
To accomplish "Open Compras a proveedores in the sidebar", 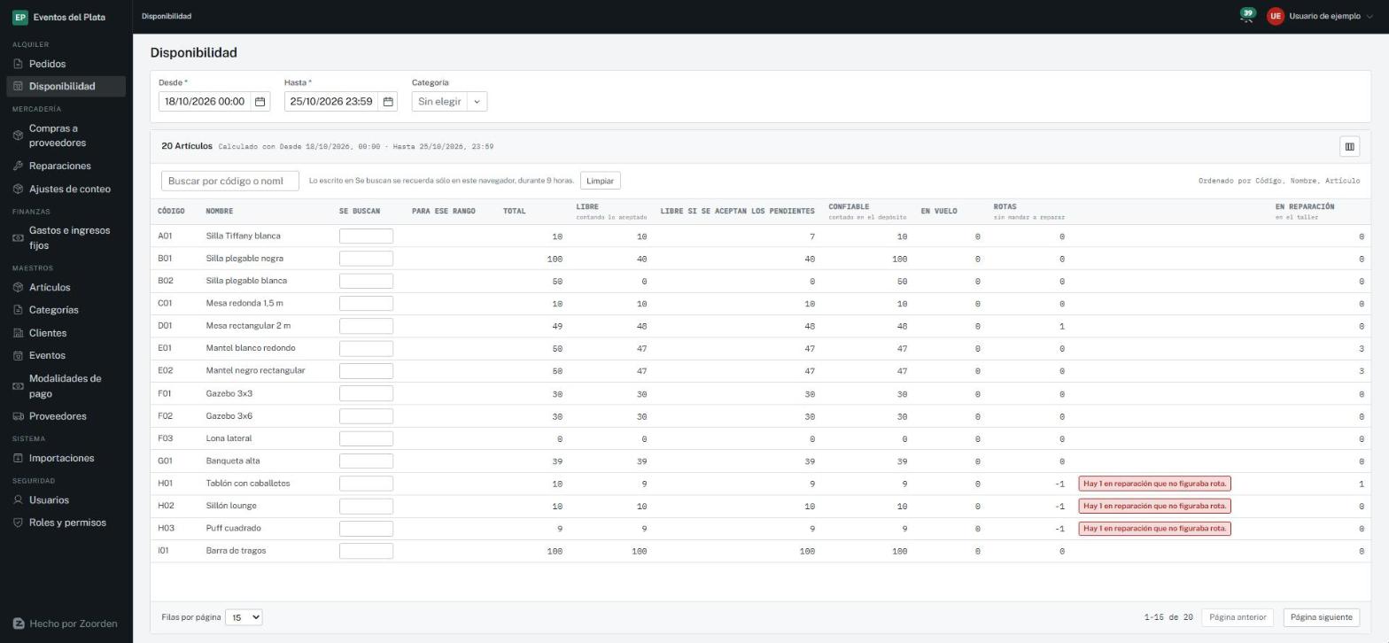I will (x=66, y=136).
